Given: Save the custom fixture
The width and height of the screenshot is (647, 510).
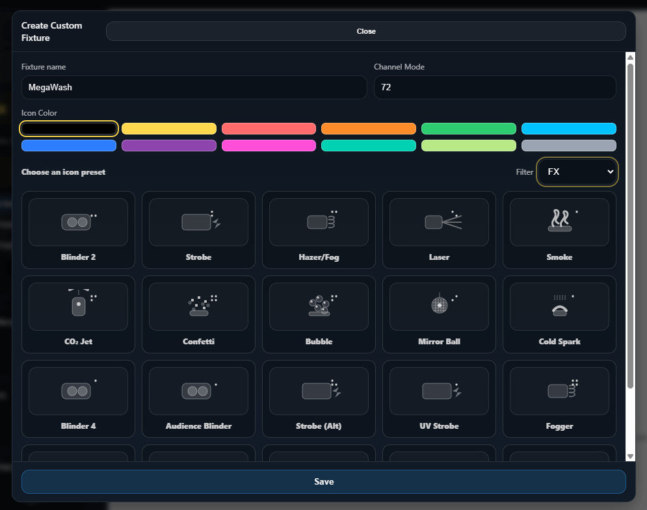Looking at the screenshot, I should 324,481.
